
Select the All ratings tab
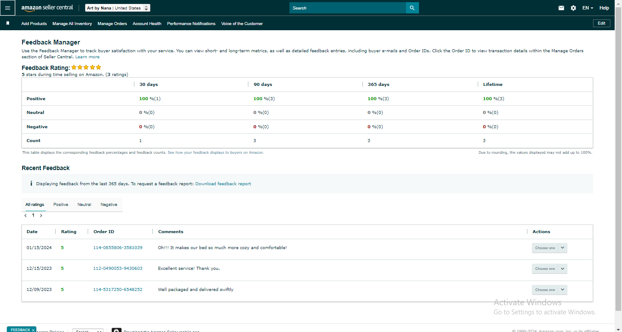pyautogui.click(x=35, y=205)
